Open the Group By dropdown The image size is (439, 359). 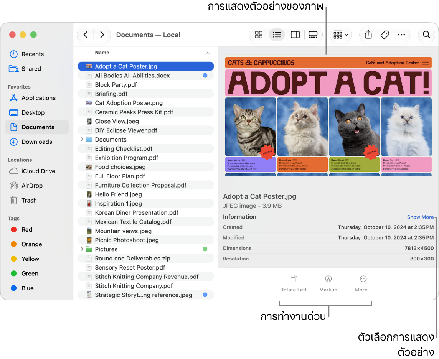tap(341, 35)
